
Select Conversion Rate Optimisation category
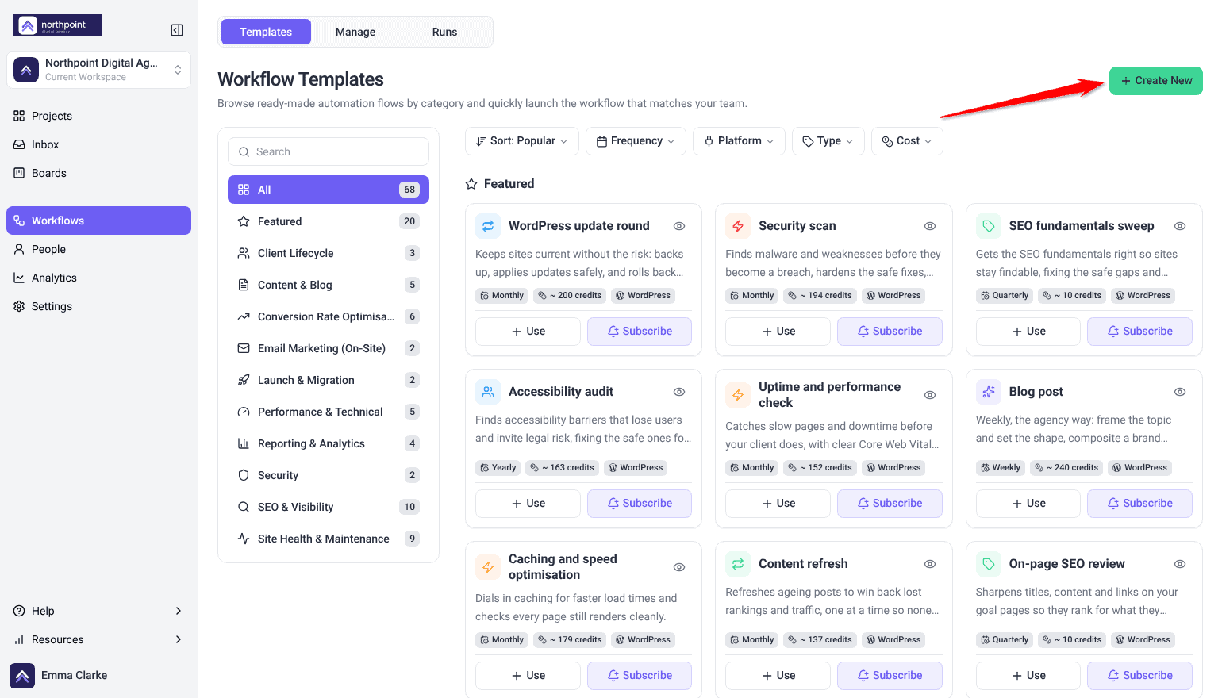(x=329, y=316)
